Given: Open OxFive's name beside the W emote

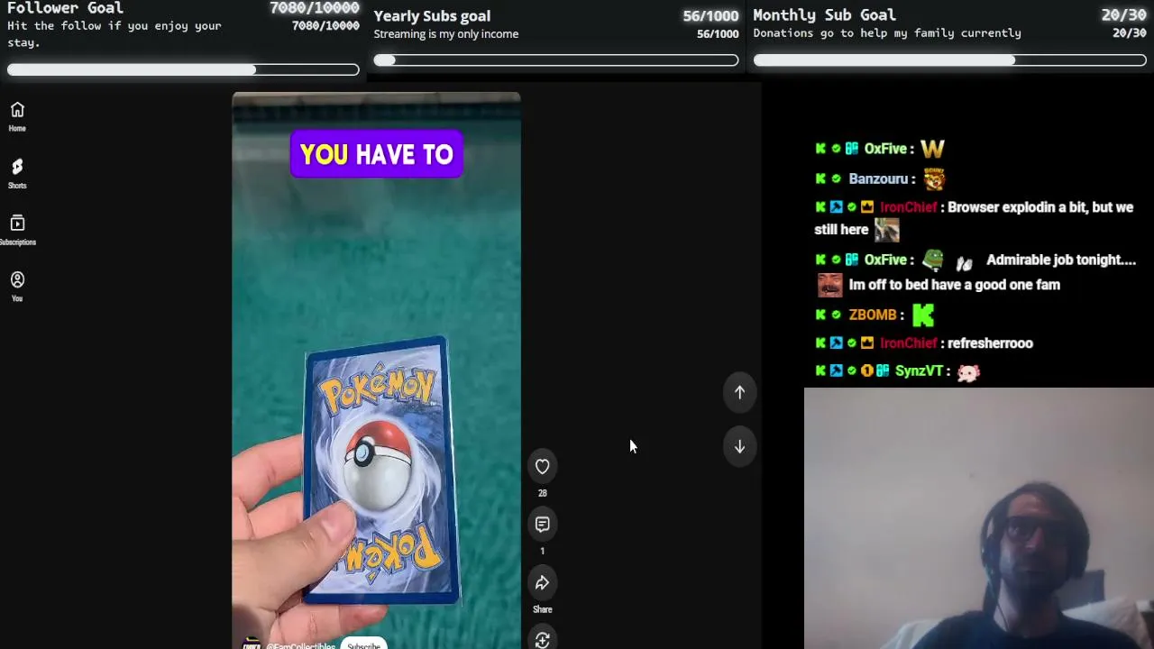Looking at the screenshot, I should (885, 149).
